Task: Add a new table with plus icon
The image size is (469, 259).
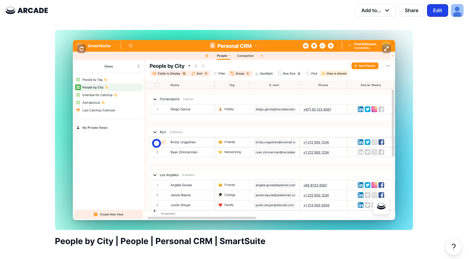Action: coord(262,56)
